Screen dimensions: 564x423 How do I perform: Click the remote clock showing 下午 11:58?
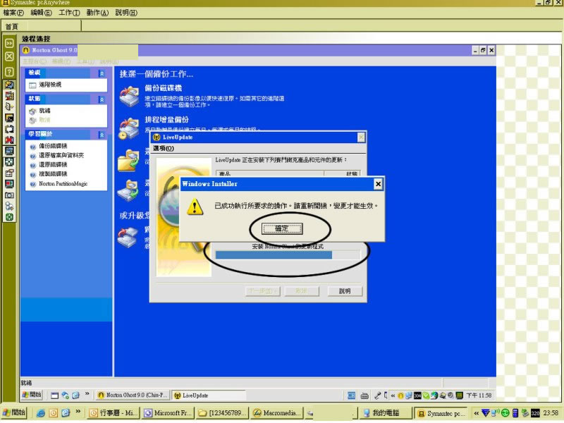click(479, 396)
